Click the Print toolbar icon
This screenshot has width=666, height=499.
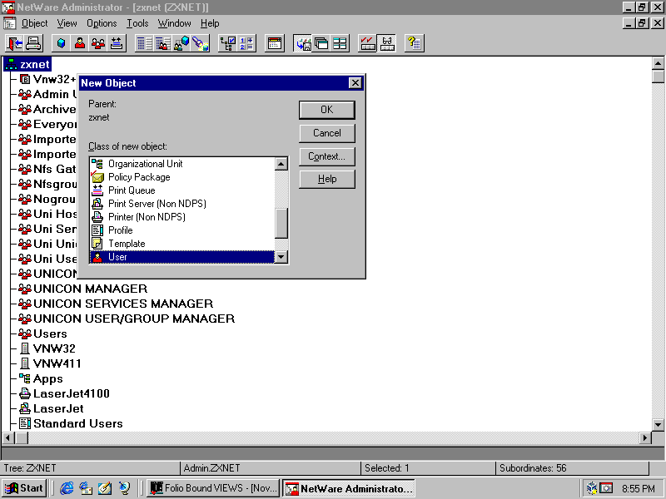(33, 43)
